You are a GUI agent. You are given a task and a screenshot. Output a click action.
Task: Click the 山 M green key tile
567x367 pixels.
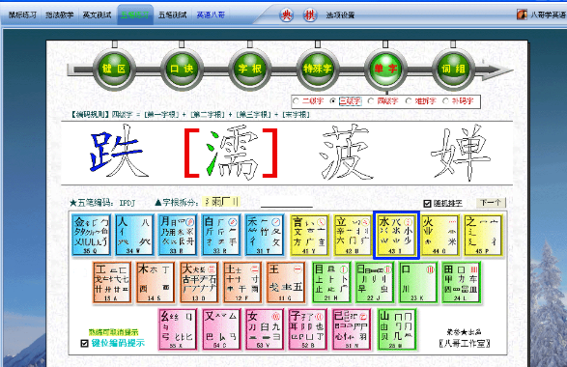(x=397, y=329)
